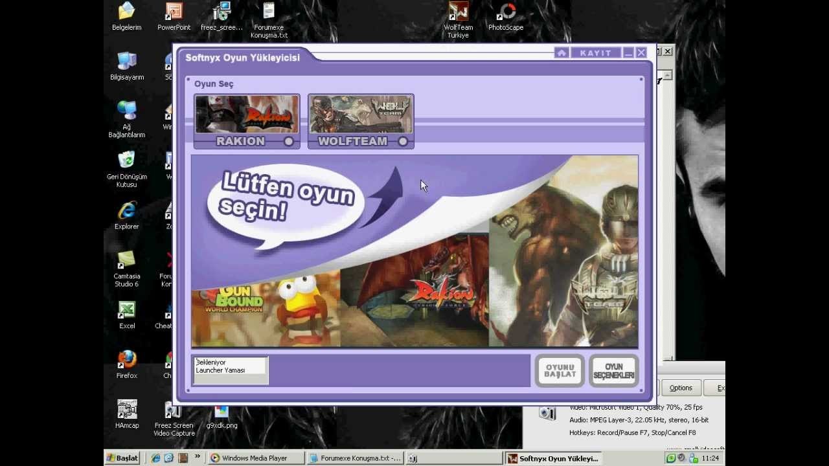
Task: Open Belgelerim desktop folder icon
Action: coord(127,17)
